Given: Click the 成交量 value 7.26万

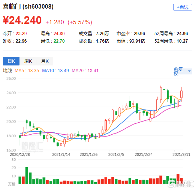Looking at the screenshot, I should click(102, 34).
